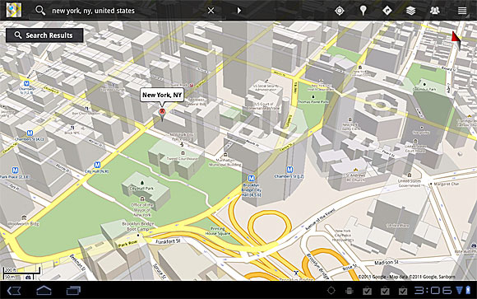
Task: Tap the My Location crosshair icon
Action: (x=339, y=11)
